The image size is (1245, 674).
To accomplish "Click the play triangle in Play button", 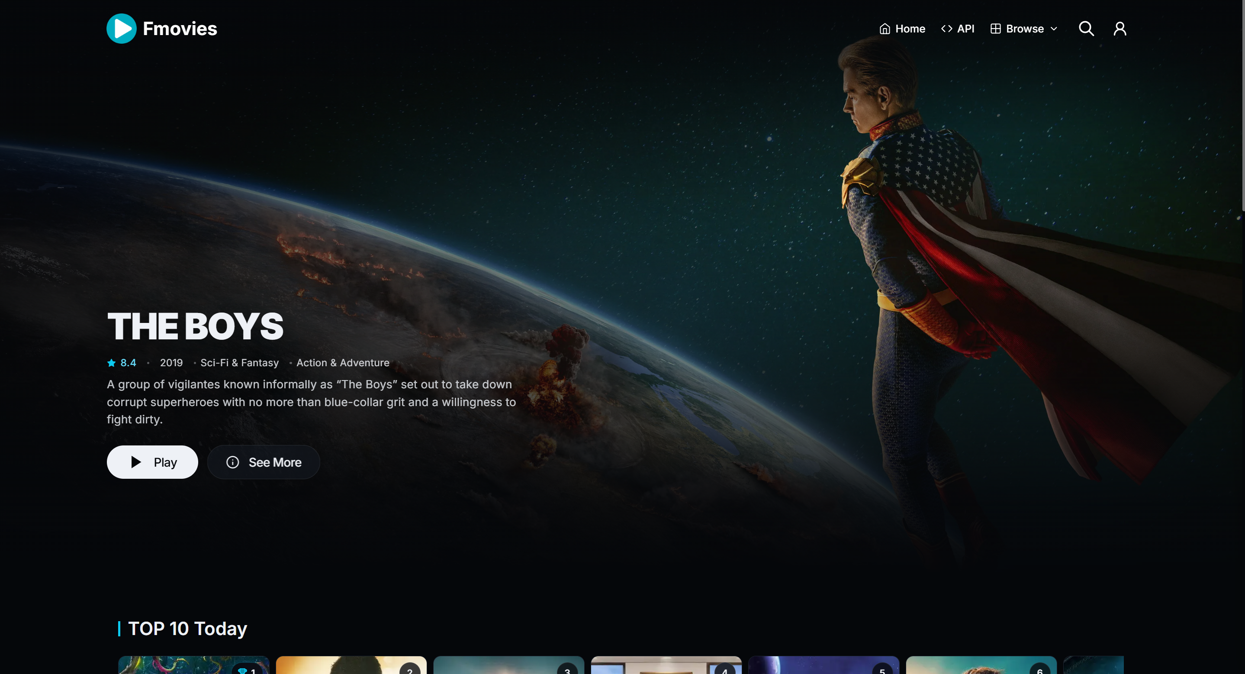I will point(136,462).
